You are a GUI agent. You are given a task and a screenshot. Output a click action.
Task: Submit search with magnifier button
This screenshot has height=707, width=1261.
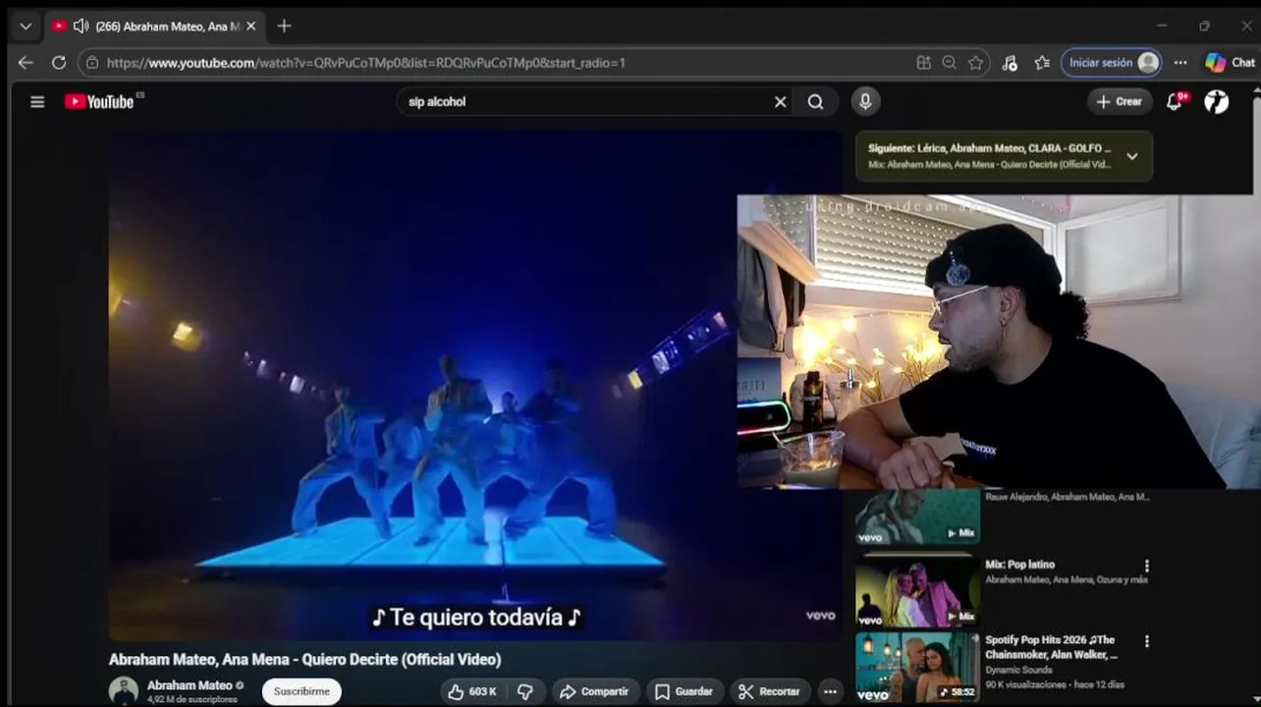pos(816,102)
